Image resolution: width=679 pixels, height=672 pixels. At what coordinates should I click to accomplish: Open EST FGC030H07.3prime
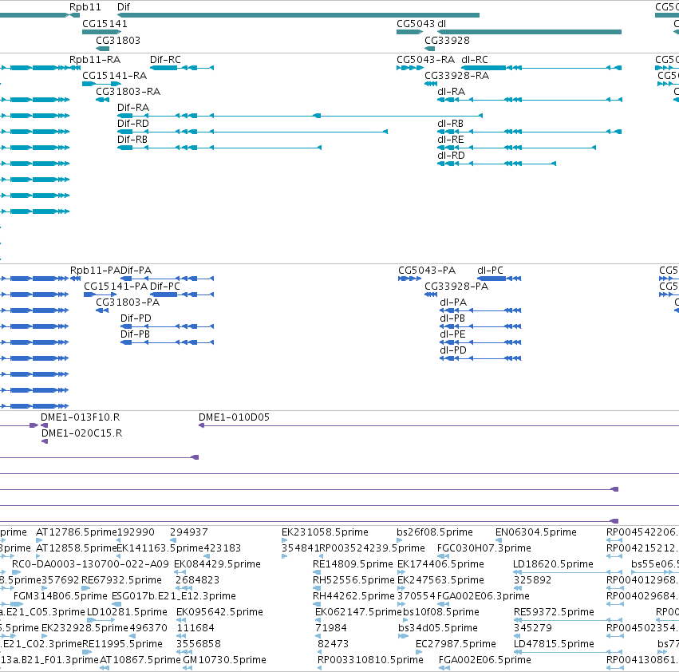coord(484,548)
